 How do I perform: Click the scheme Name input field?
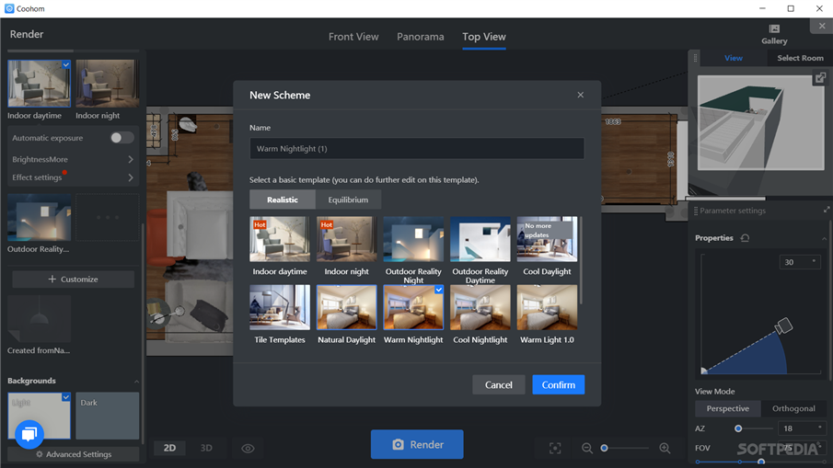tap(417, 149)
